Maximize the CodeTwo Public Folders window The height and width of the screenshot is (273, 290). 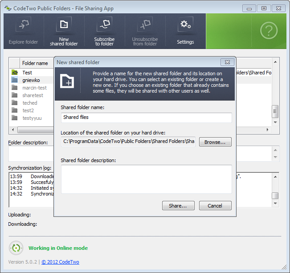coord(264,8)
